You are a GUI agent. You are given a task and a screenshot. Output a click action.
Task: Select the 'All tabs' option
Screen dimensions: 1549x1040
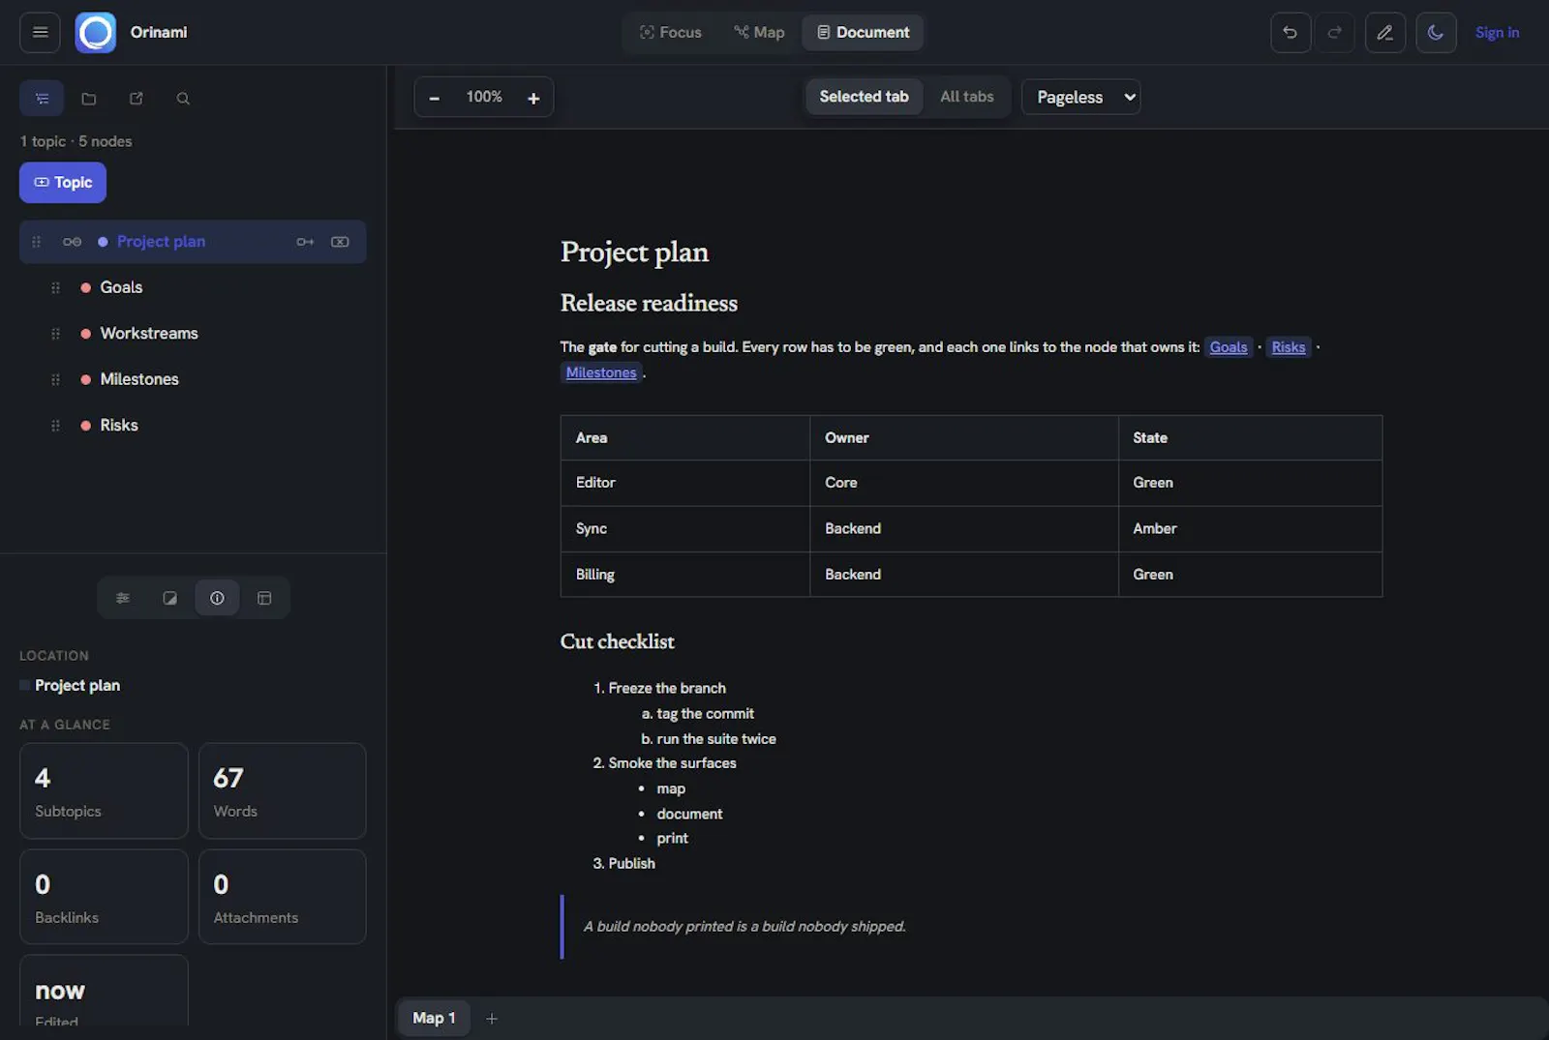pyautogui.click(x=967, y=97)
